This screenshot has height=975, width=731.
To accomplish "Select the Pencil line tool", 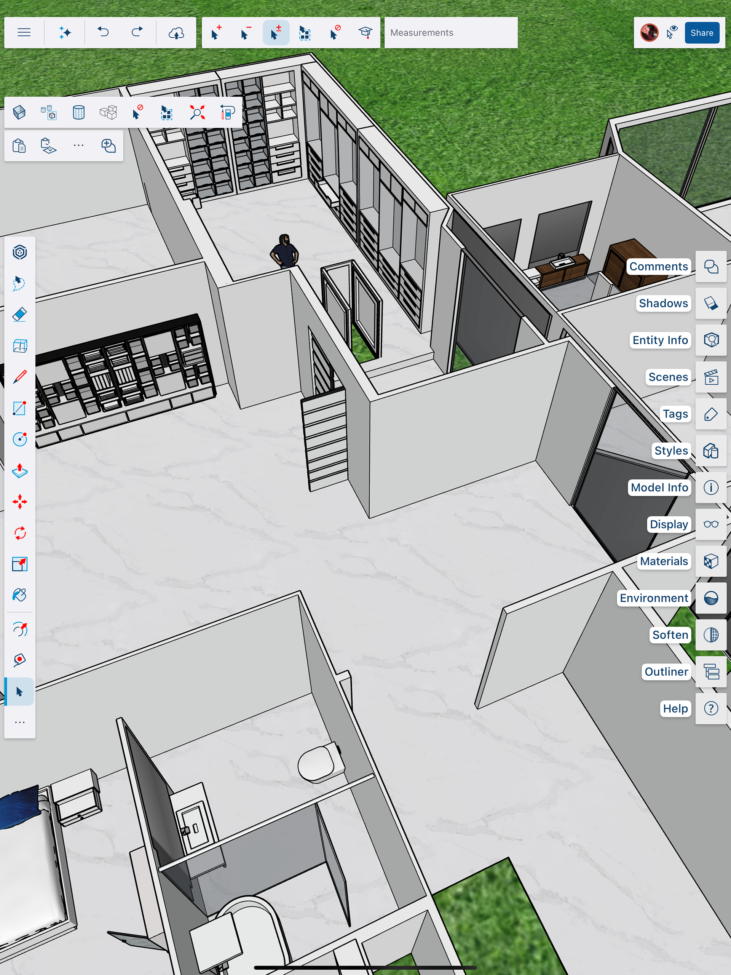I will [20, 377].
